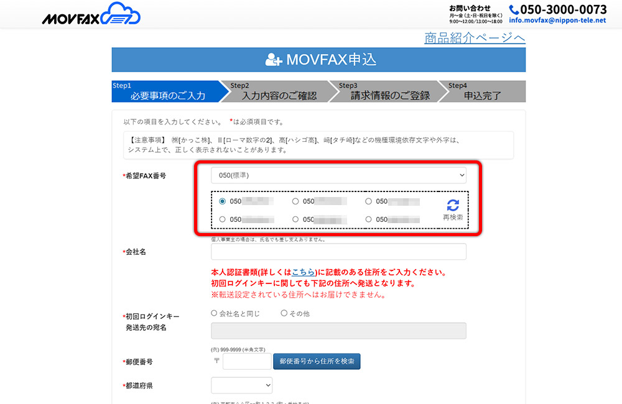
Task: Open the 050(標準) FAX number dropdown
Action: pos(338,175)
